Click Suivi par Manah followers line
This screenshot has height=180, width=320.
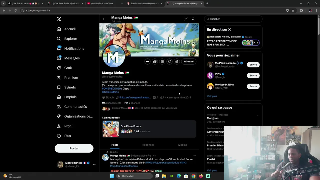tap(144, 108)
